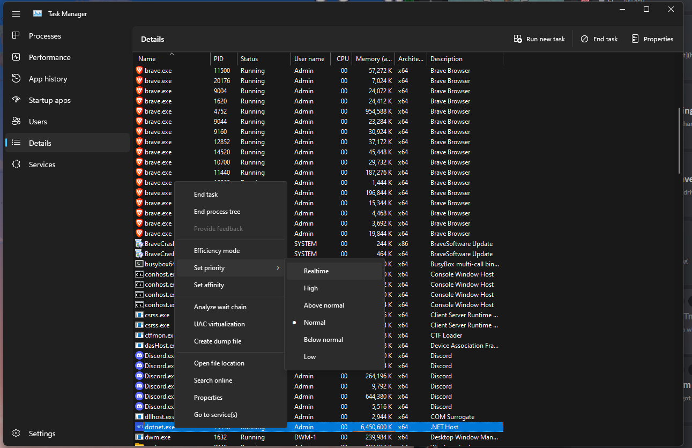Screen dimensions: 692x448
Task: Click the Run new task button
Action: tap(539, 39)
